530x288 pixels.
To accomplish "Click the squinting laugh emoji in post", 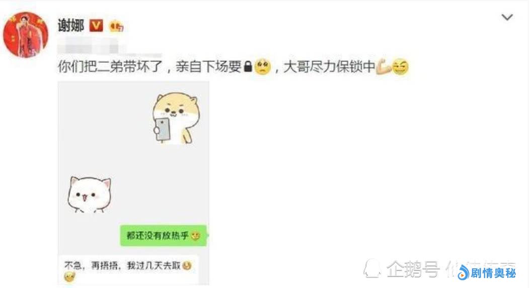I will point(401,66).
